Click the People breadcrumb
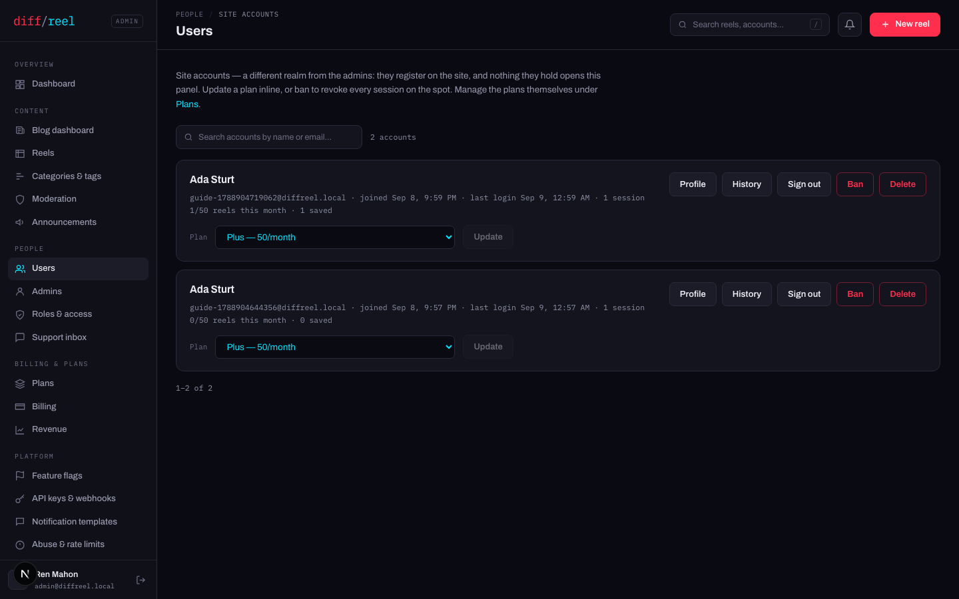Image resolution: width=959 pixels, height=599 pixels. point(190,15)
